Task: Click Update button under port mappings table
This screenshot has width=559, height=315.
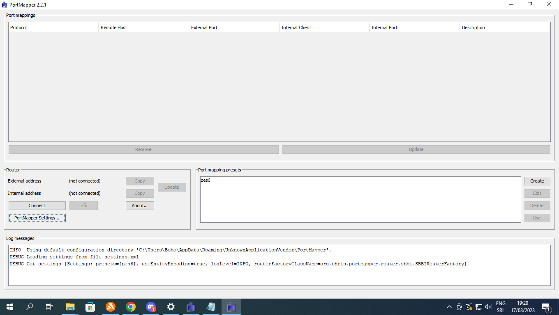Action: click(416, 149)
